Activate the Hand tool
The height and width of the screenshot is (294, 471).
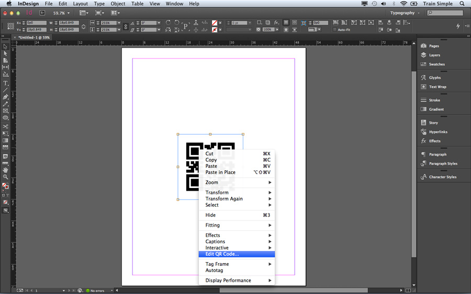click(x=5, y=170)
